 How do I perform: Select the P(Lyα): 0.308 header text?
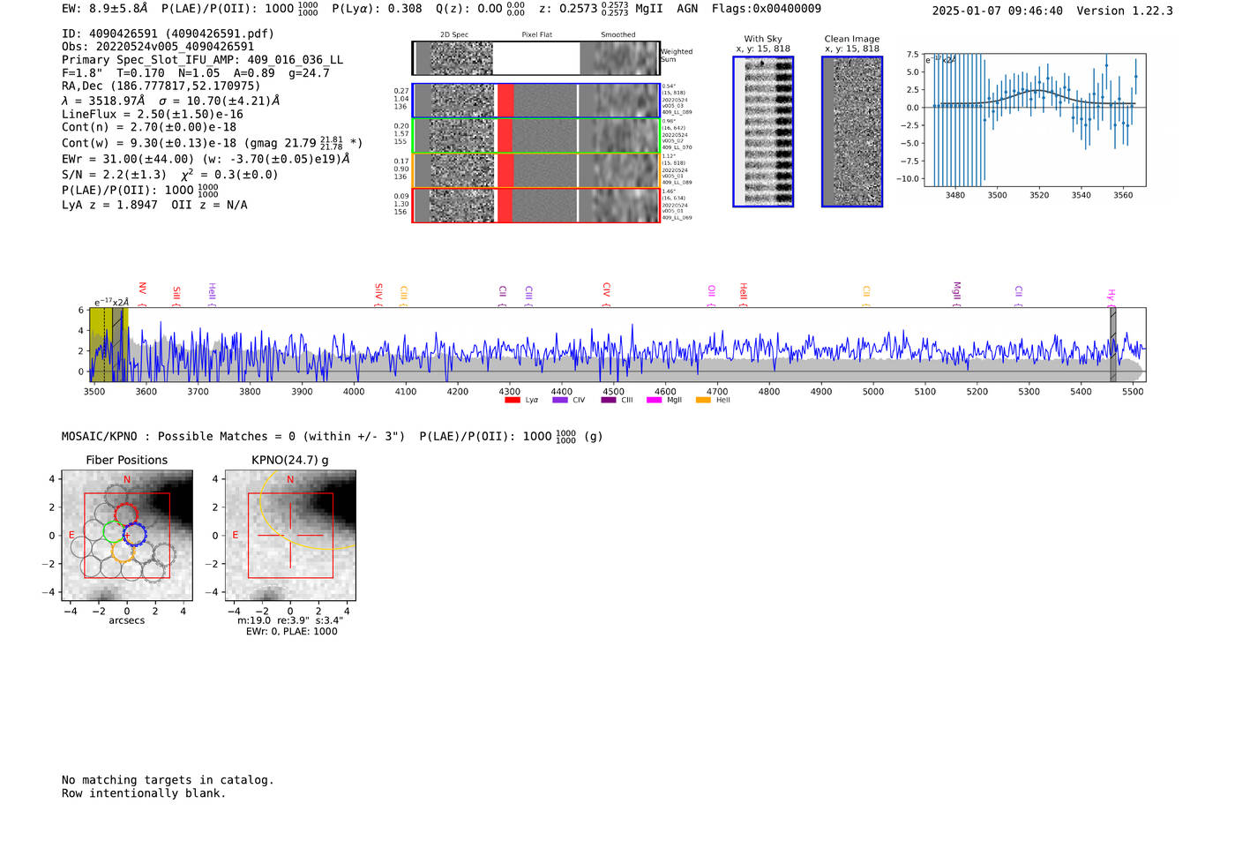(x=377, y=9)
